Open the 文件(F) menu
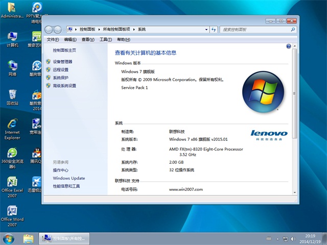The width and height of the screenshot is (327, 245). 53,39
